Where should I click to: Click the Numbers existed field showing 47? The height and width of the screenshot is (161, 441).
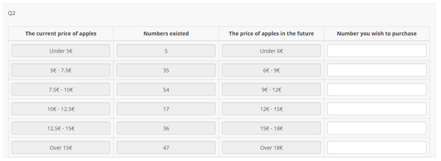166,147
